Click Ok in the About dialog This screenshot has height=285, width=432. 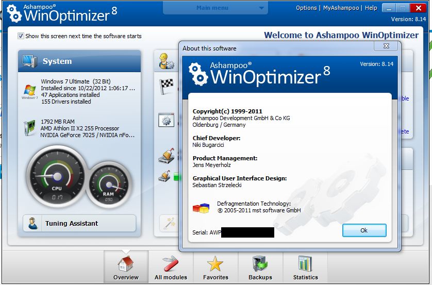pos(364,230)
